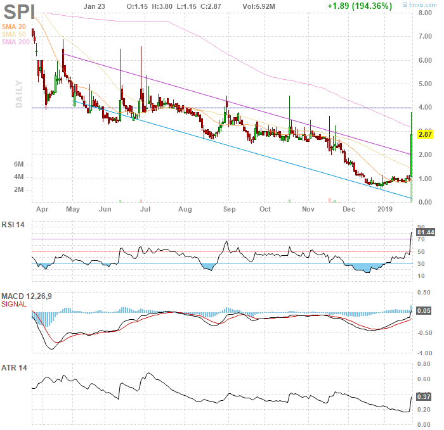Click the 2019 year marker on time axis
Viewport: 444px width, 430px height.
(385, 208)
